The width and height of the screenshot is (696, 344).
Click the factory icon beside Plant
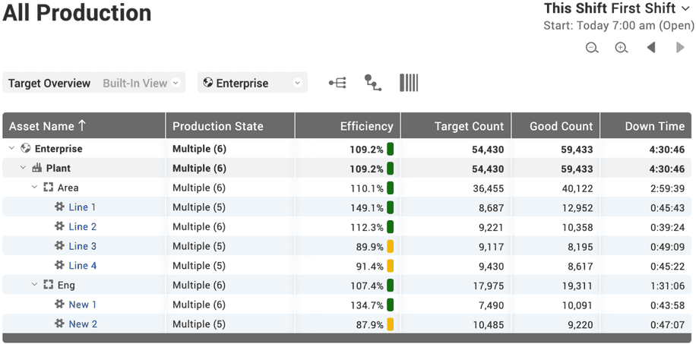pyautogui.click(x=37, y=169)
